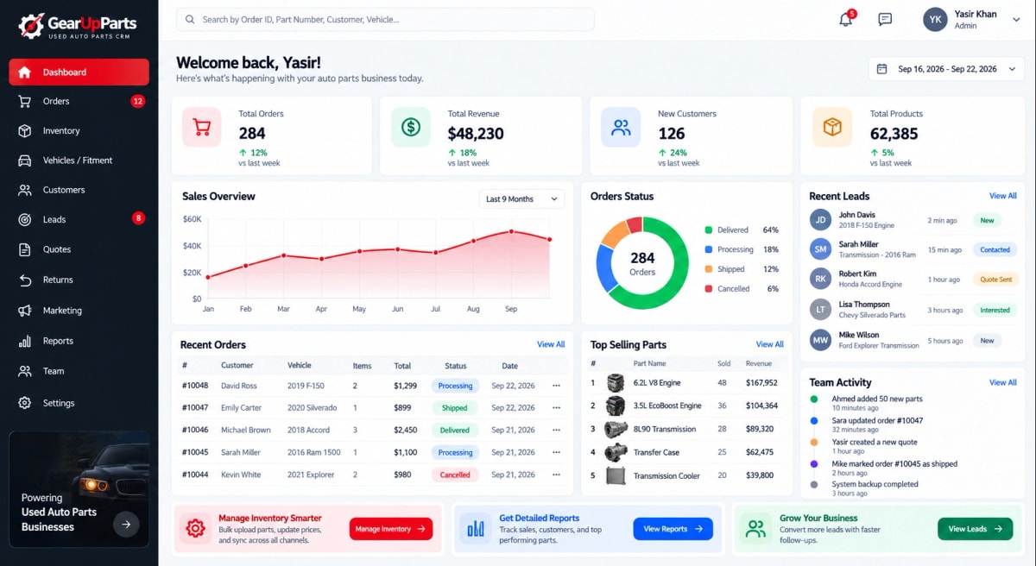Click View All in Recent Leads
The image size is (1036, 566).
(1003, 196)
